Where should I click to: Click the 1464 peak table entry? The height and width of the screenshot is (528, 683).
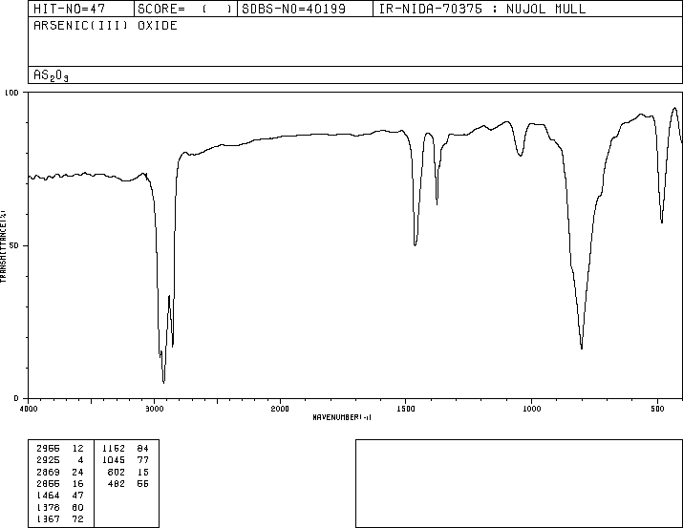point(48,496)
